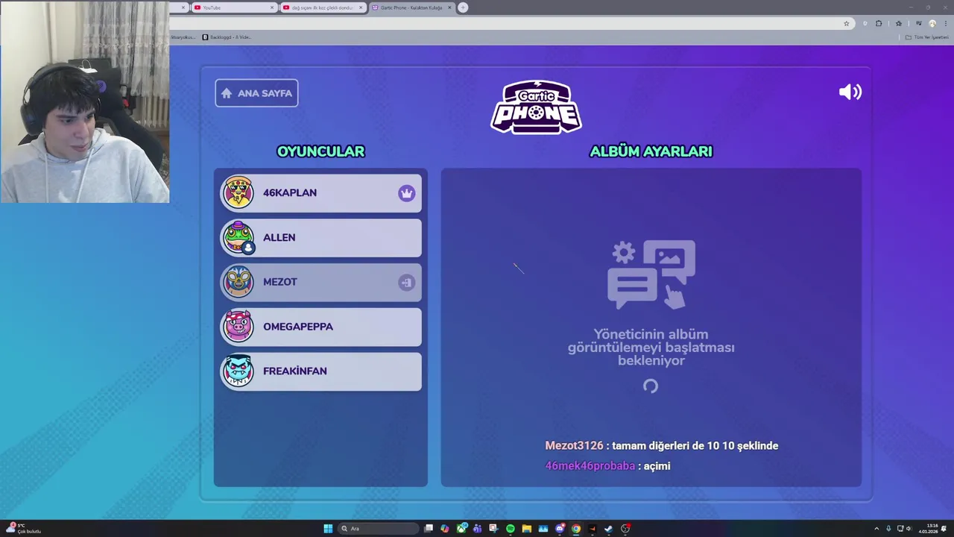Launch Copilot from the taskbar
Image resolution: width=954 pixels, height=537 pixels.
pos(444,529)
